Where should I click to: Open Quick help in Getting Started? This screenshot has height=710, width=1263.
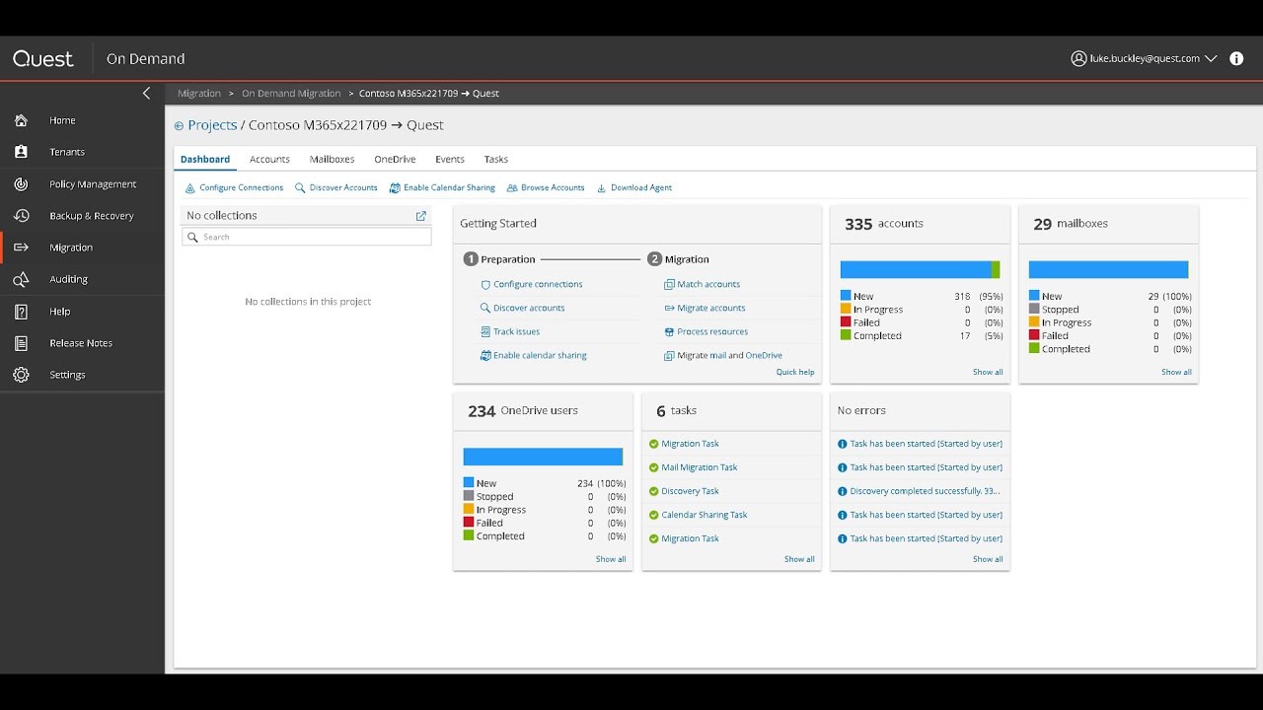point(795,372)
